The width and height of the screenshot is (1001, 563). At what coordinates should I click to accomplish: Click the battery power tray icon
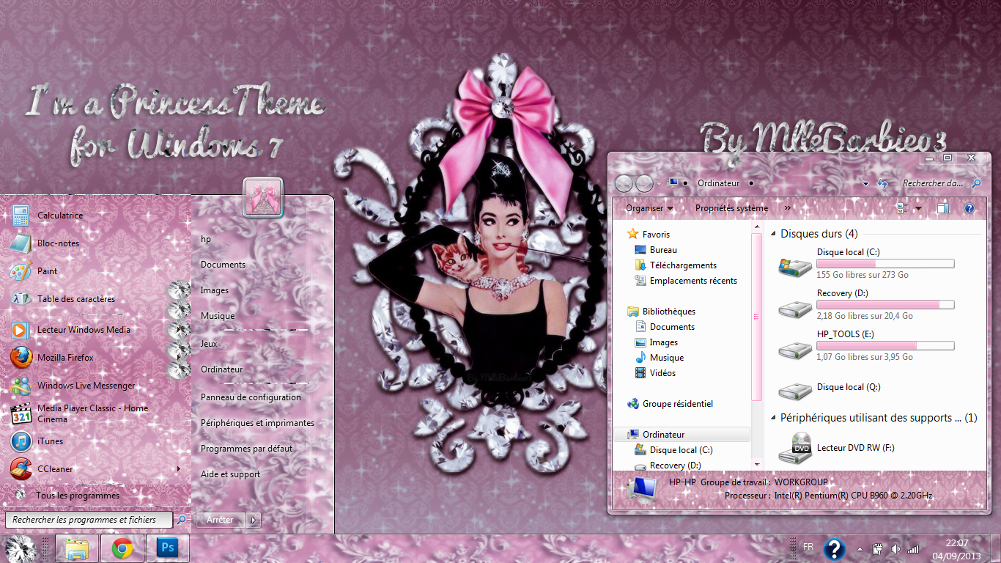(877, 548)
